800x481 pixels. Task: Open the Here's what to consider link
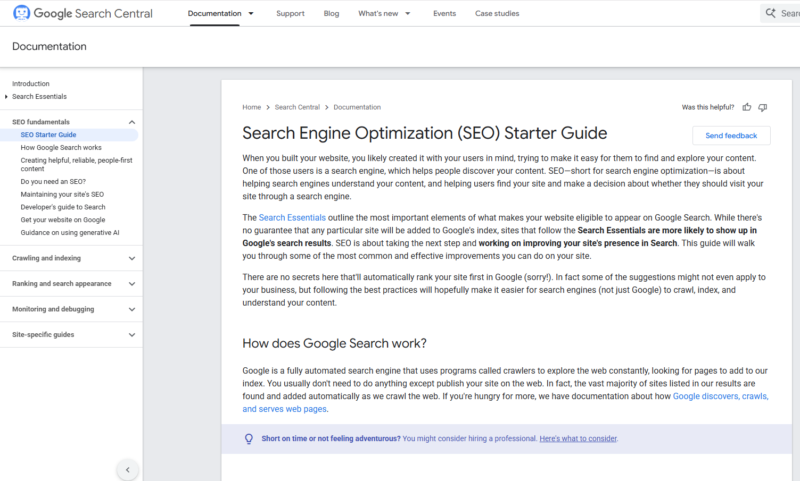(578, 438)
